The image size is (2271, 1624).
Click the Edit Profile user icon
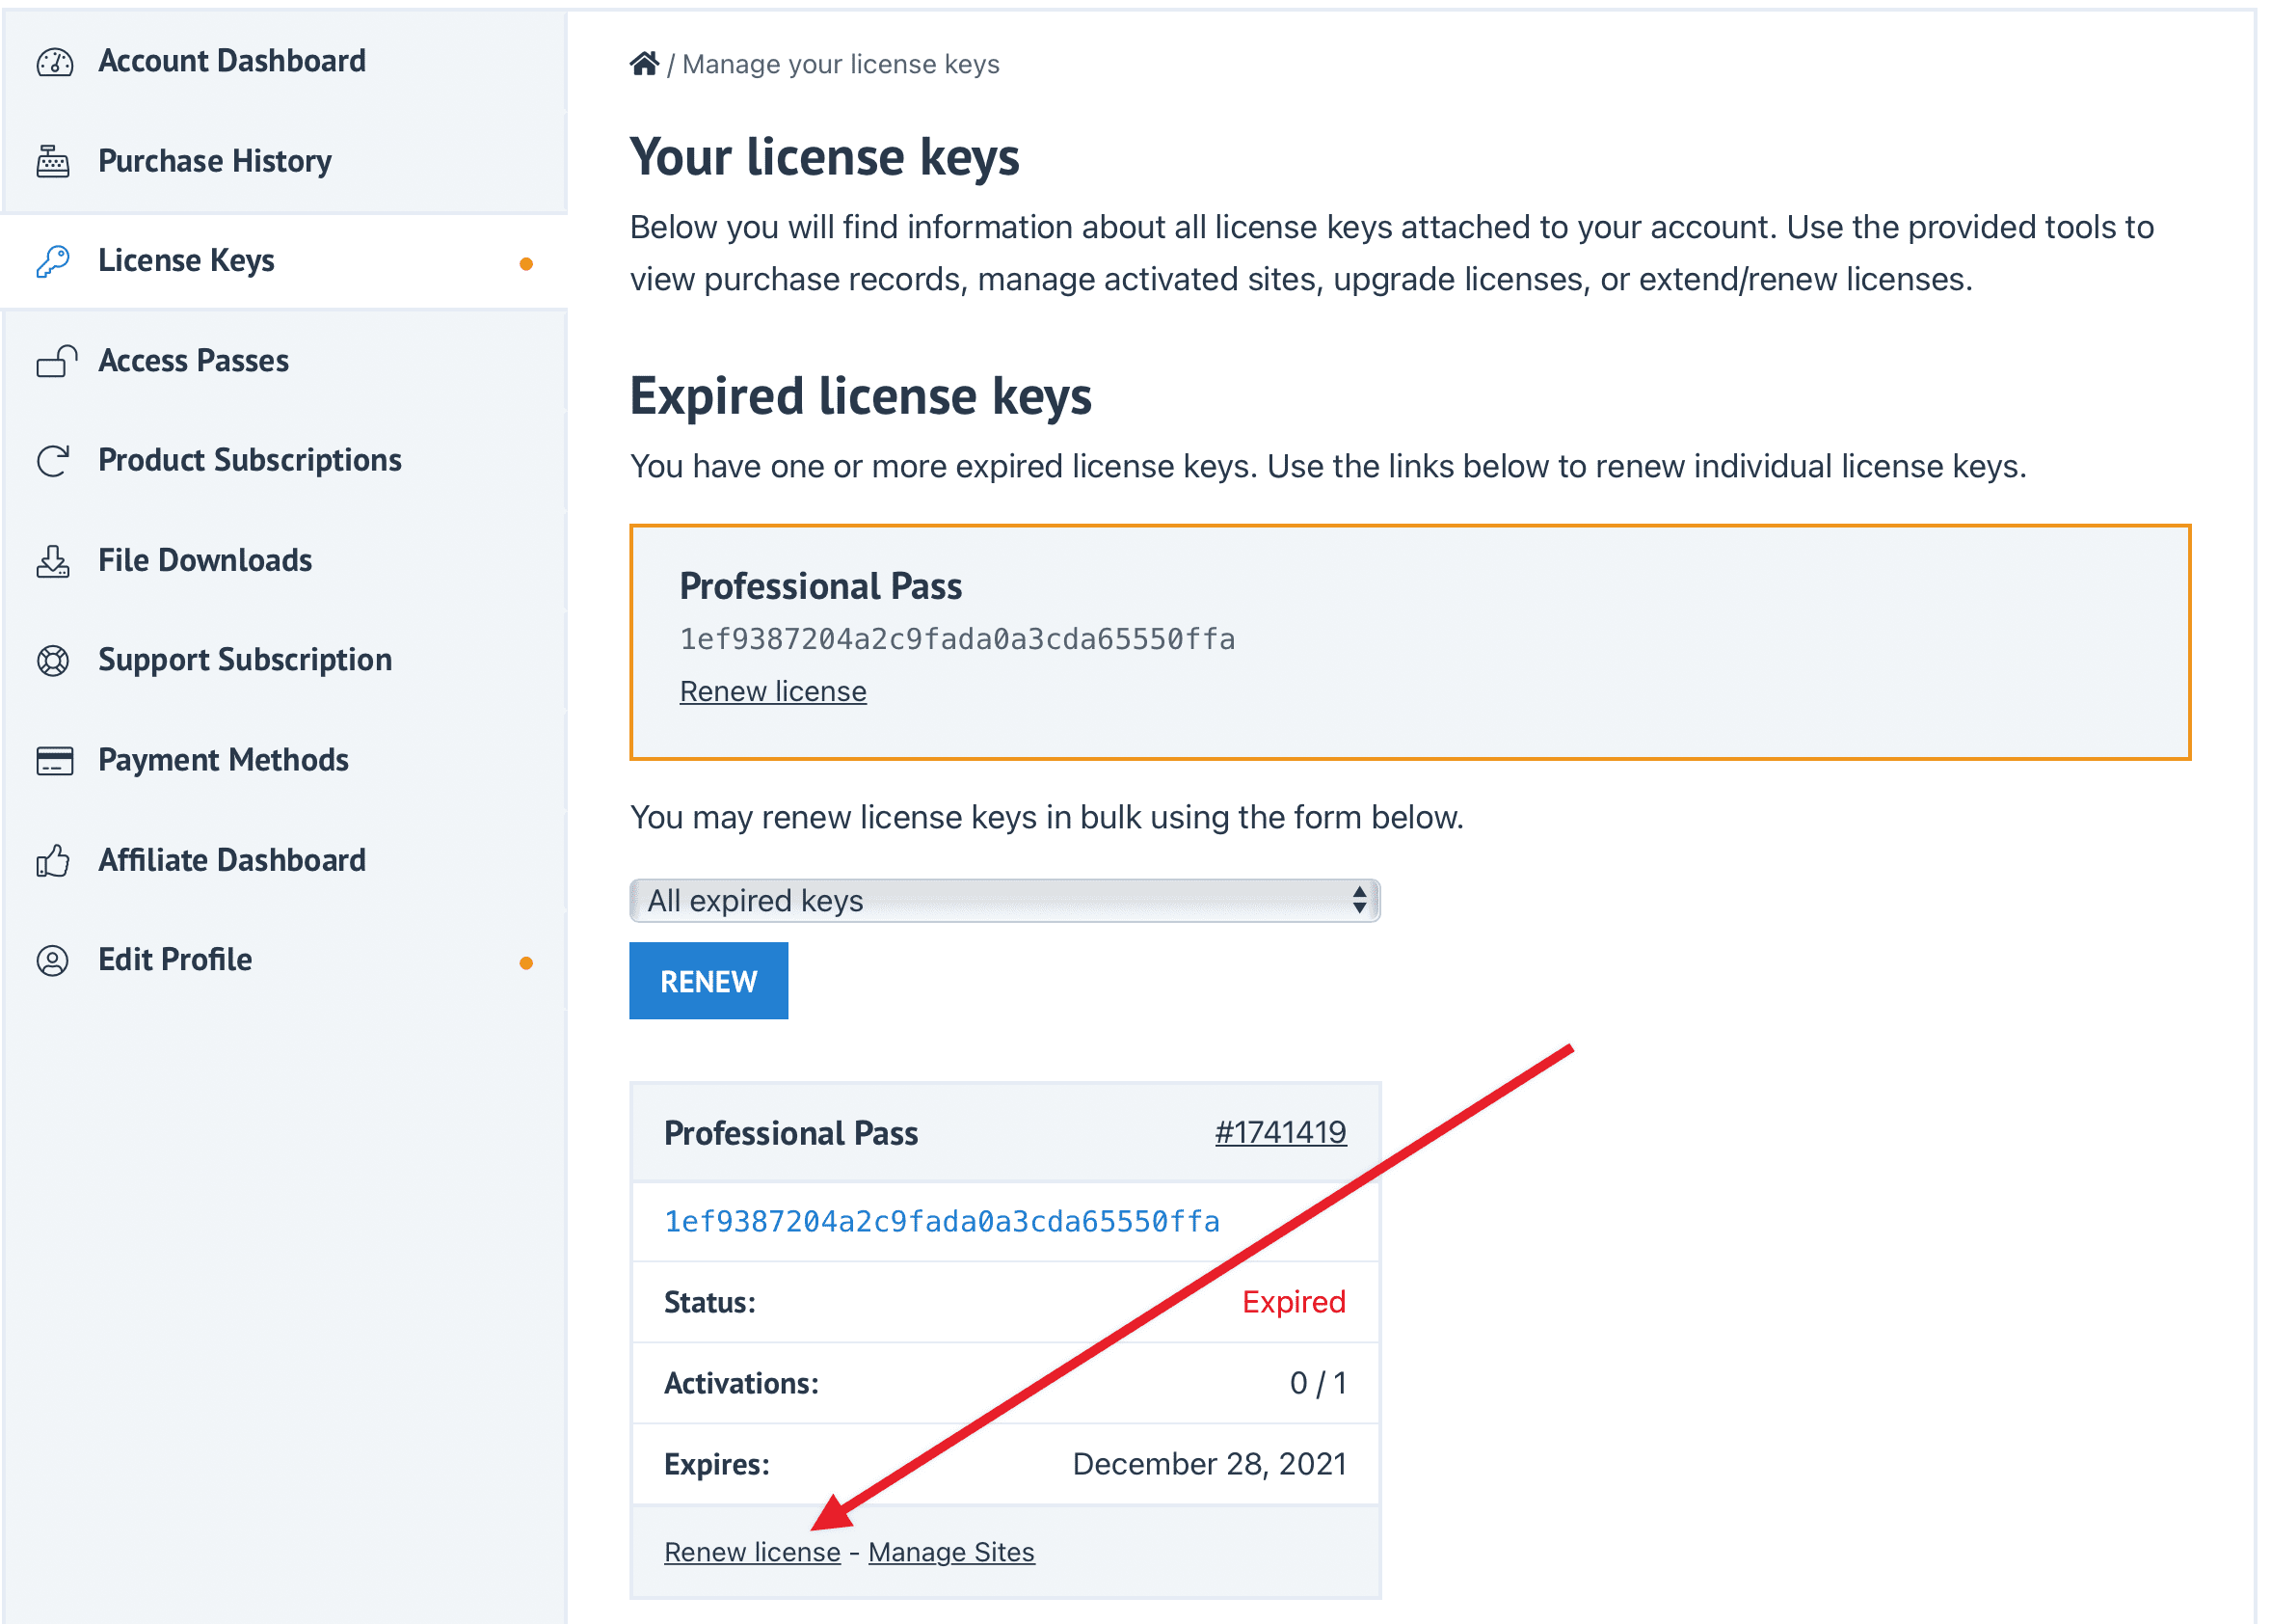click(53, 961)
